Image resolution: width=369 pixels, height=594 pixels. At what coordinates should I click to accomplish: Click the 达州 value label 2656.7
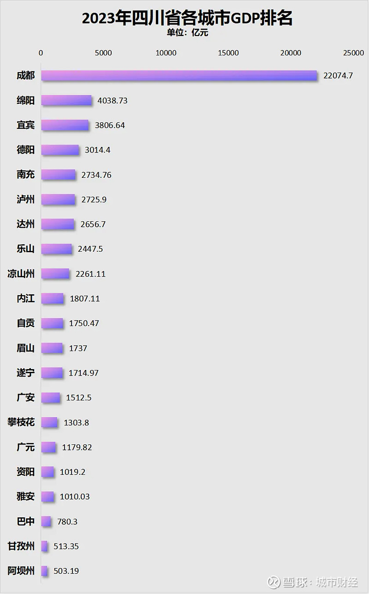[x=93, y=224]
